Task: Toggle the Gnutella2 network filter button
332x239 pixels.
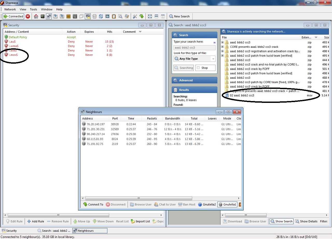Action: point(207,204)
